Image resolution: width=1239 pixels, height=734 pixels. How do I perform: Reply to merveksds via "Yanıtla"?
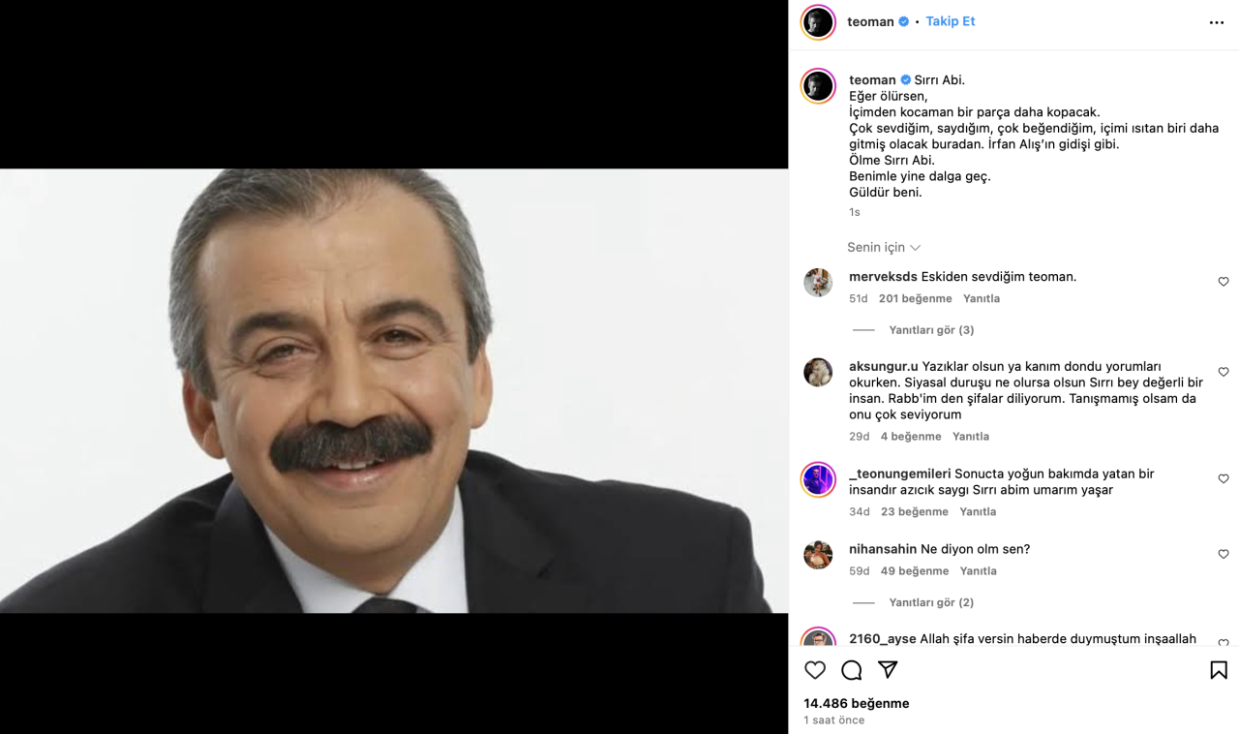click(x=982, y=298)
